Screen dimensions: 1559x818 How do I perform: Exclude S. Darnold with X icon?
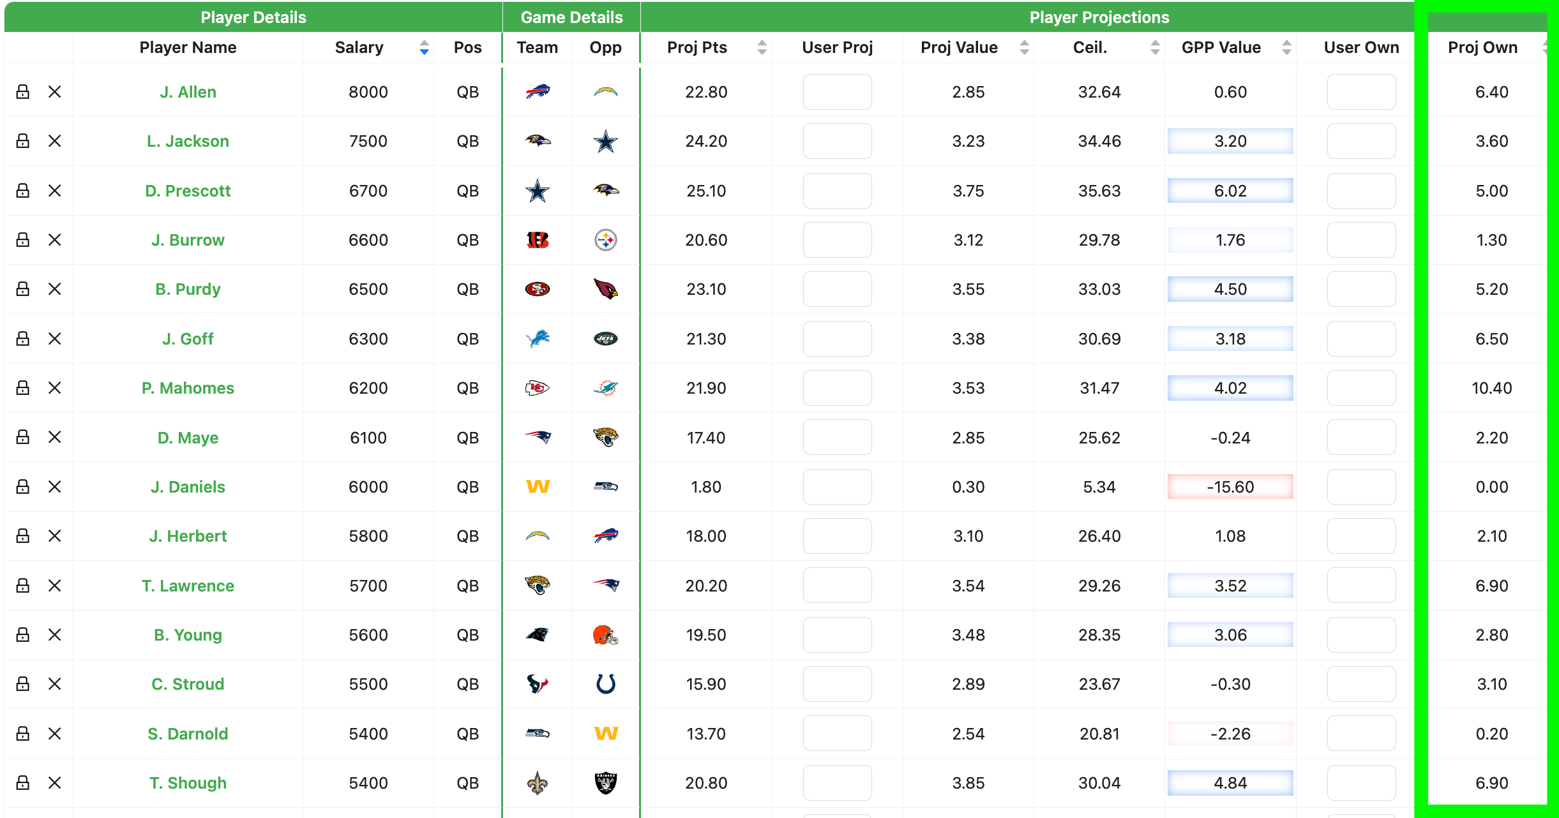click(55, 734)
